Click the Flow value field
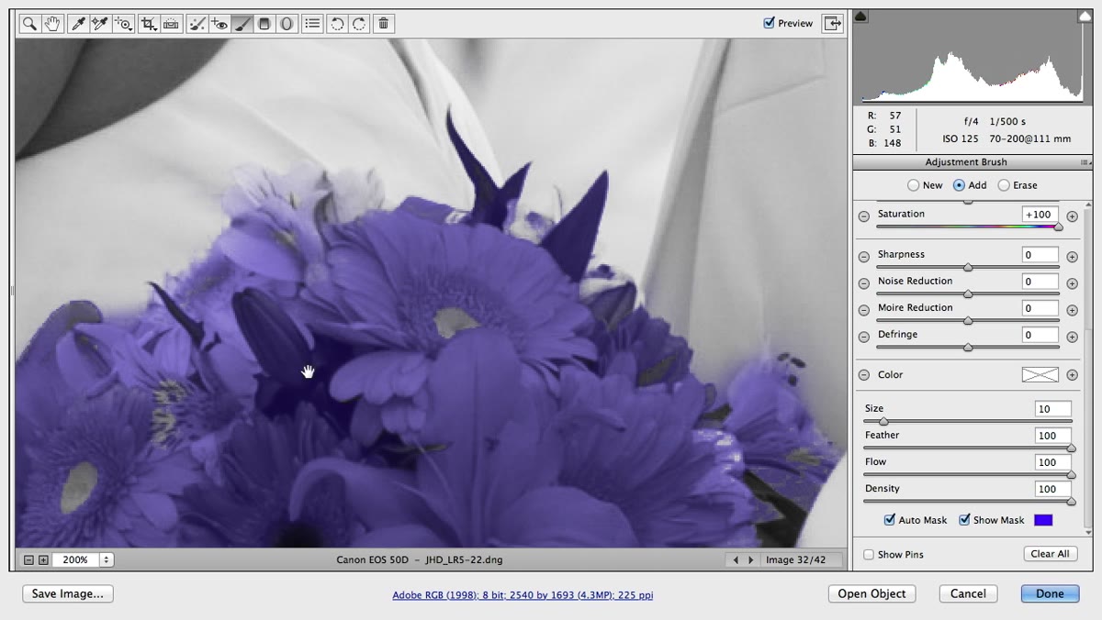Viewport: 1102px width, 620px height. tap(1053, 462)
